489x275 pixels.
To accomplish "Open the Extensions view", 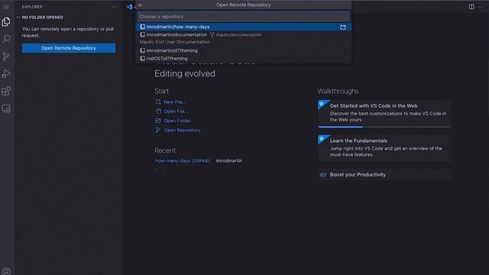I will pyautogui.click(x=6, y=92).
